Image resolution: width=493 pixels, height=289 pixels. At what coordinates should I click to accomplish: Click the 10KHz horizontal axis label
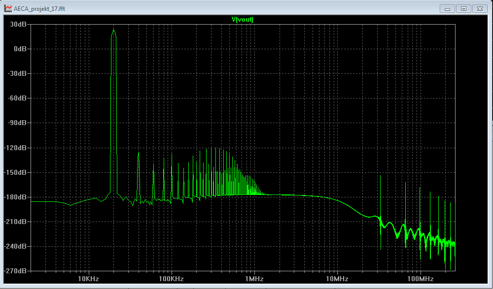point(88,279)
